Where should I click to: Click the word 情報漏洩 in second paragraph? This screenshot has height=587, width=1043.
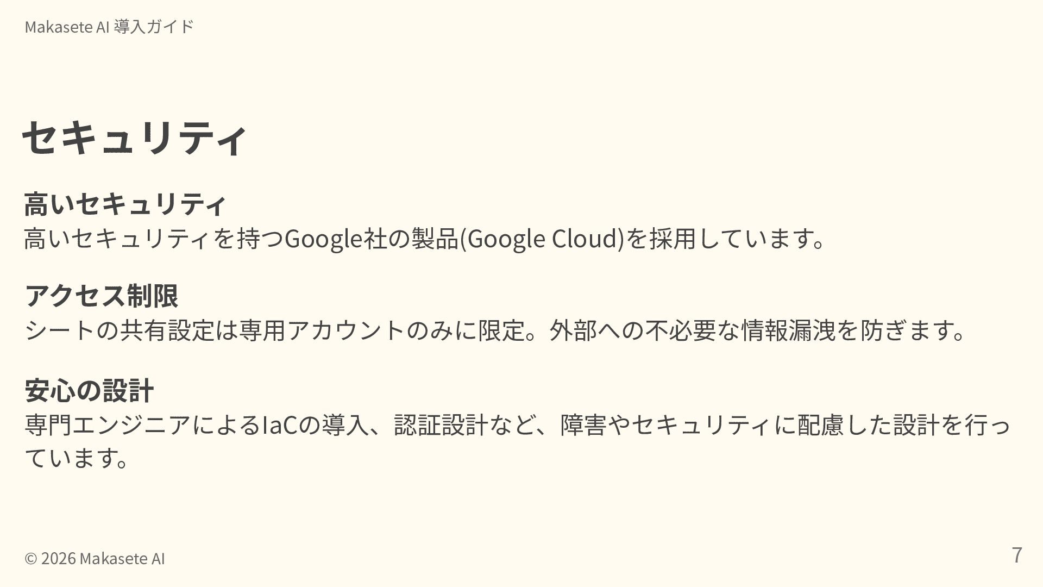coord(788,330)
